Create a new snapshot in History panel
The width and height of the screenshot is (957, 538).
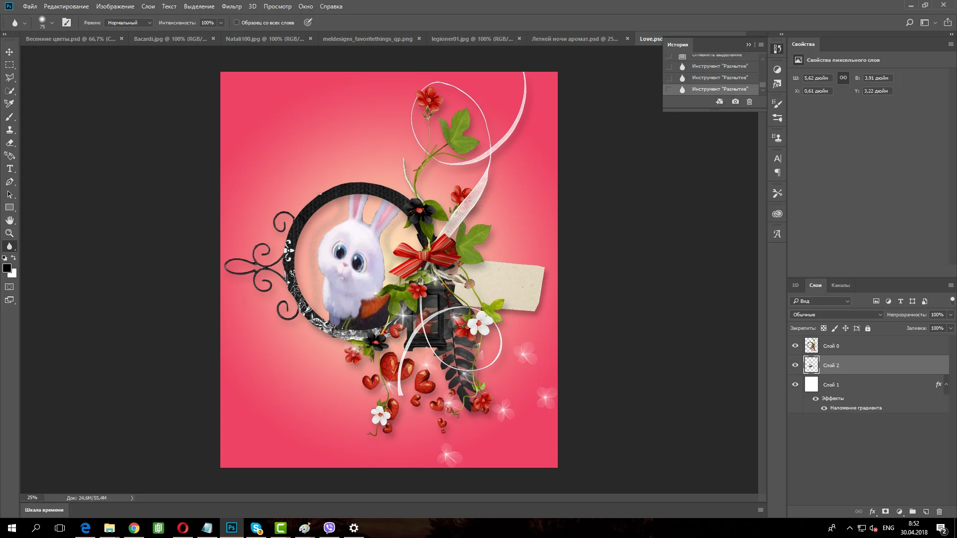pyautogui.click(x=735, y=101)
